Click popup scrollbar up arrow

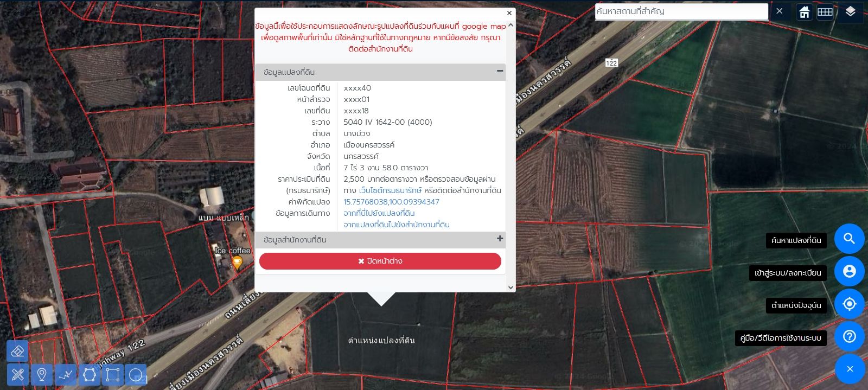pyautogui.click(x=510, y=25)
